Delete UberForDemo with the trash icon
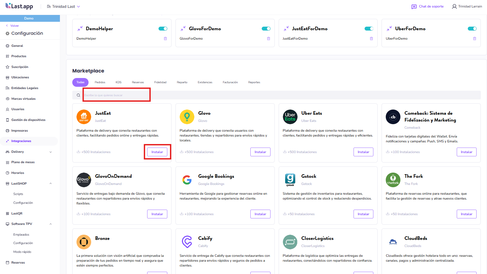Image resolution: width=487 pixels, height=274 pixels. coord(475,39)
